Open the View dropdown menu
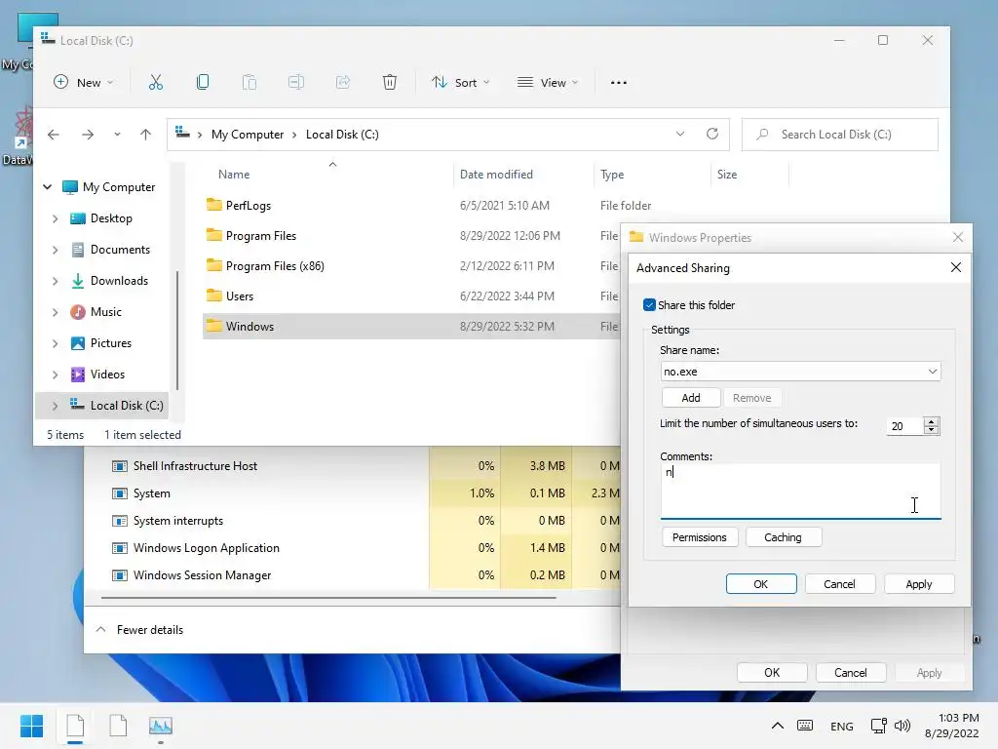Screen dimensions: 998x749 [x=548, y=82]
